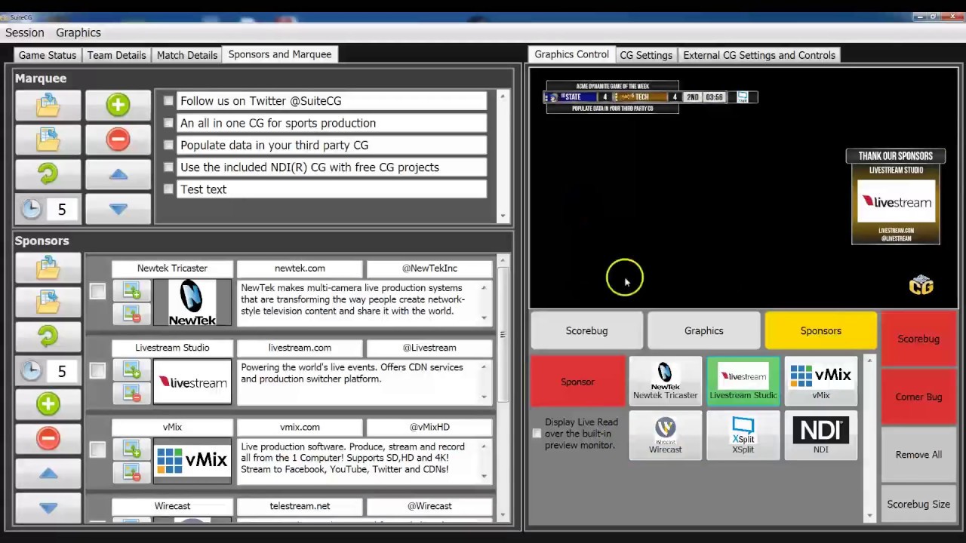This screenshot has width=966, height=543.
Task: Tick the Newtek Tricaster sponsor row checkbox
Action: pos(97,291)
